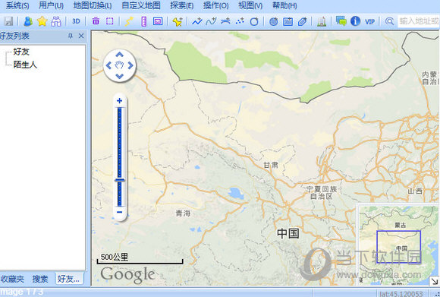440x297 pixels.
Task: Click the 青海 label on the map
Action: tap(183, 213)
